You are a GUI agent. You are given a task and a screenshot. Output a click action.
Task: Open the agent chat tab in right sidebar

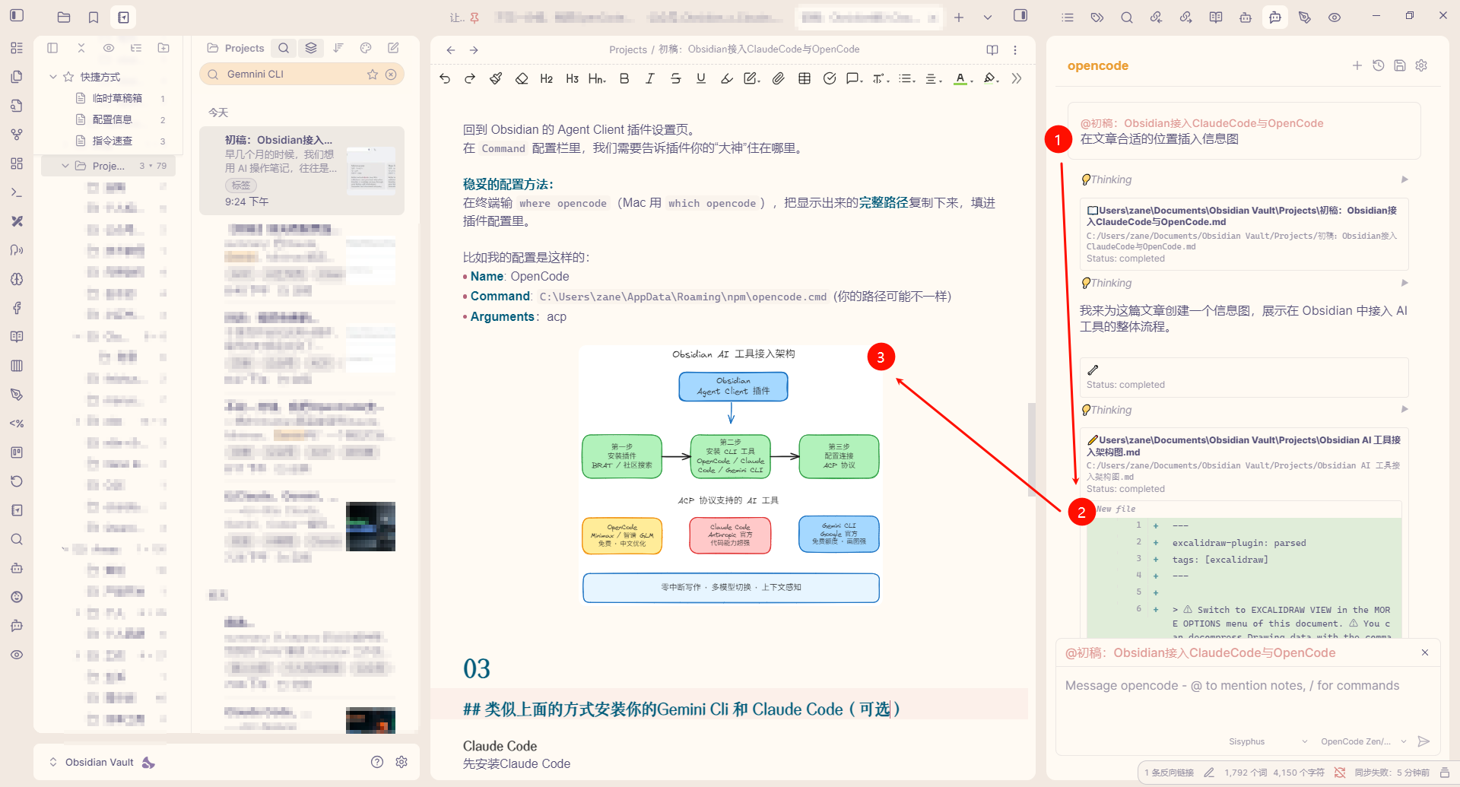1275,17
